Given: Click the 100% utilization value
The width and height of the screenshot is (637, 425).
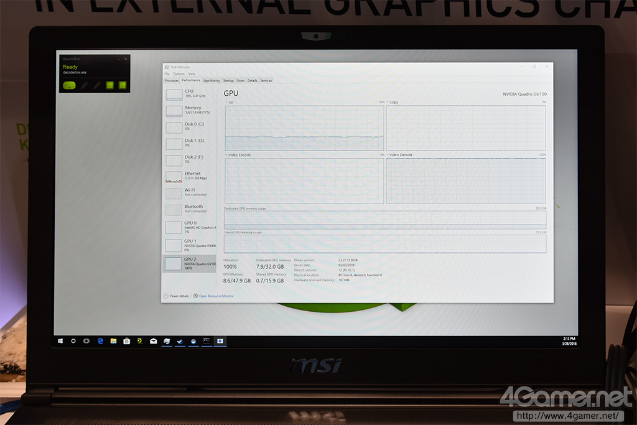Looking at the screenshot, I should (x=230, y=267).
